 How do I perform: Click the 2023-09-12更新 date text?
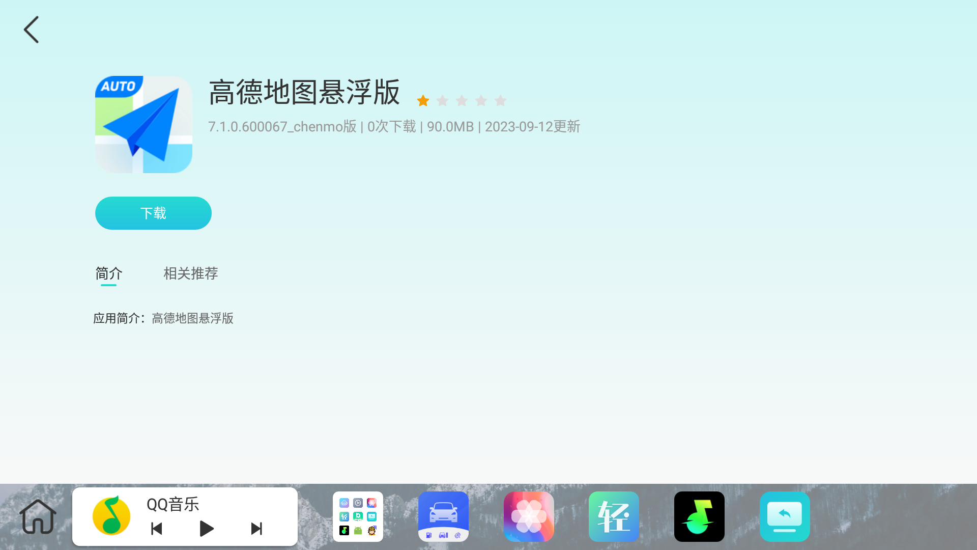coord(532,126)
